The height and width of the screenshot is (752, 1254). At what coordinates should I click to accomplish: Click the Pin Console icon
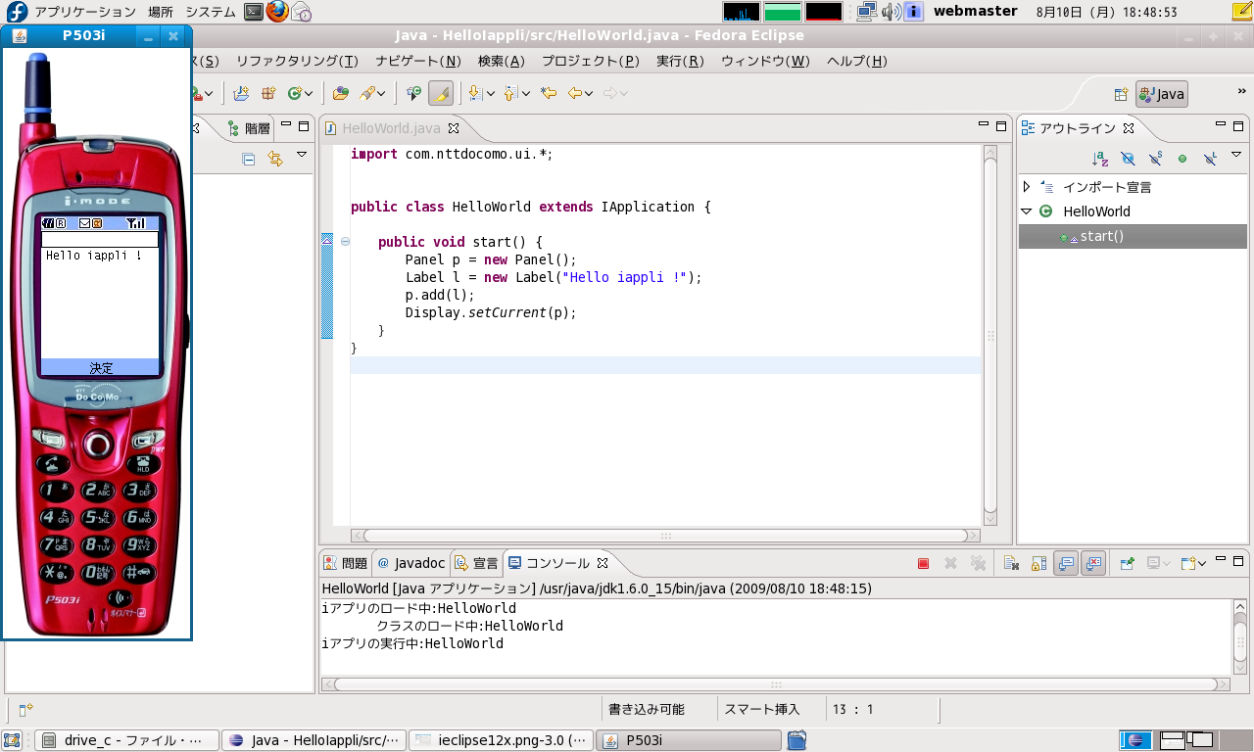click(1127, 563)
